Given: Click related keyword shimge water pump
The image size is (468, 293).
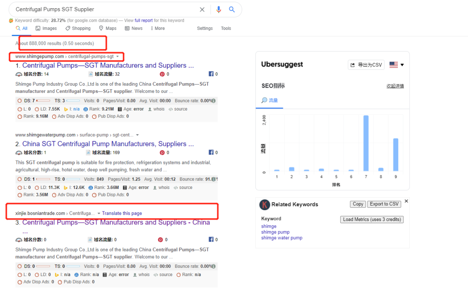Looking at the screenshot, I should tap(282, 238).
